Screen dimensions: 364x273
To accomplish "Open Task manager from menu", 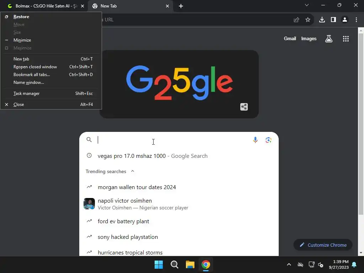I will click(x=51, y=93).
